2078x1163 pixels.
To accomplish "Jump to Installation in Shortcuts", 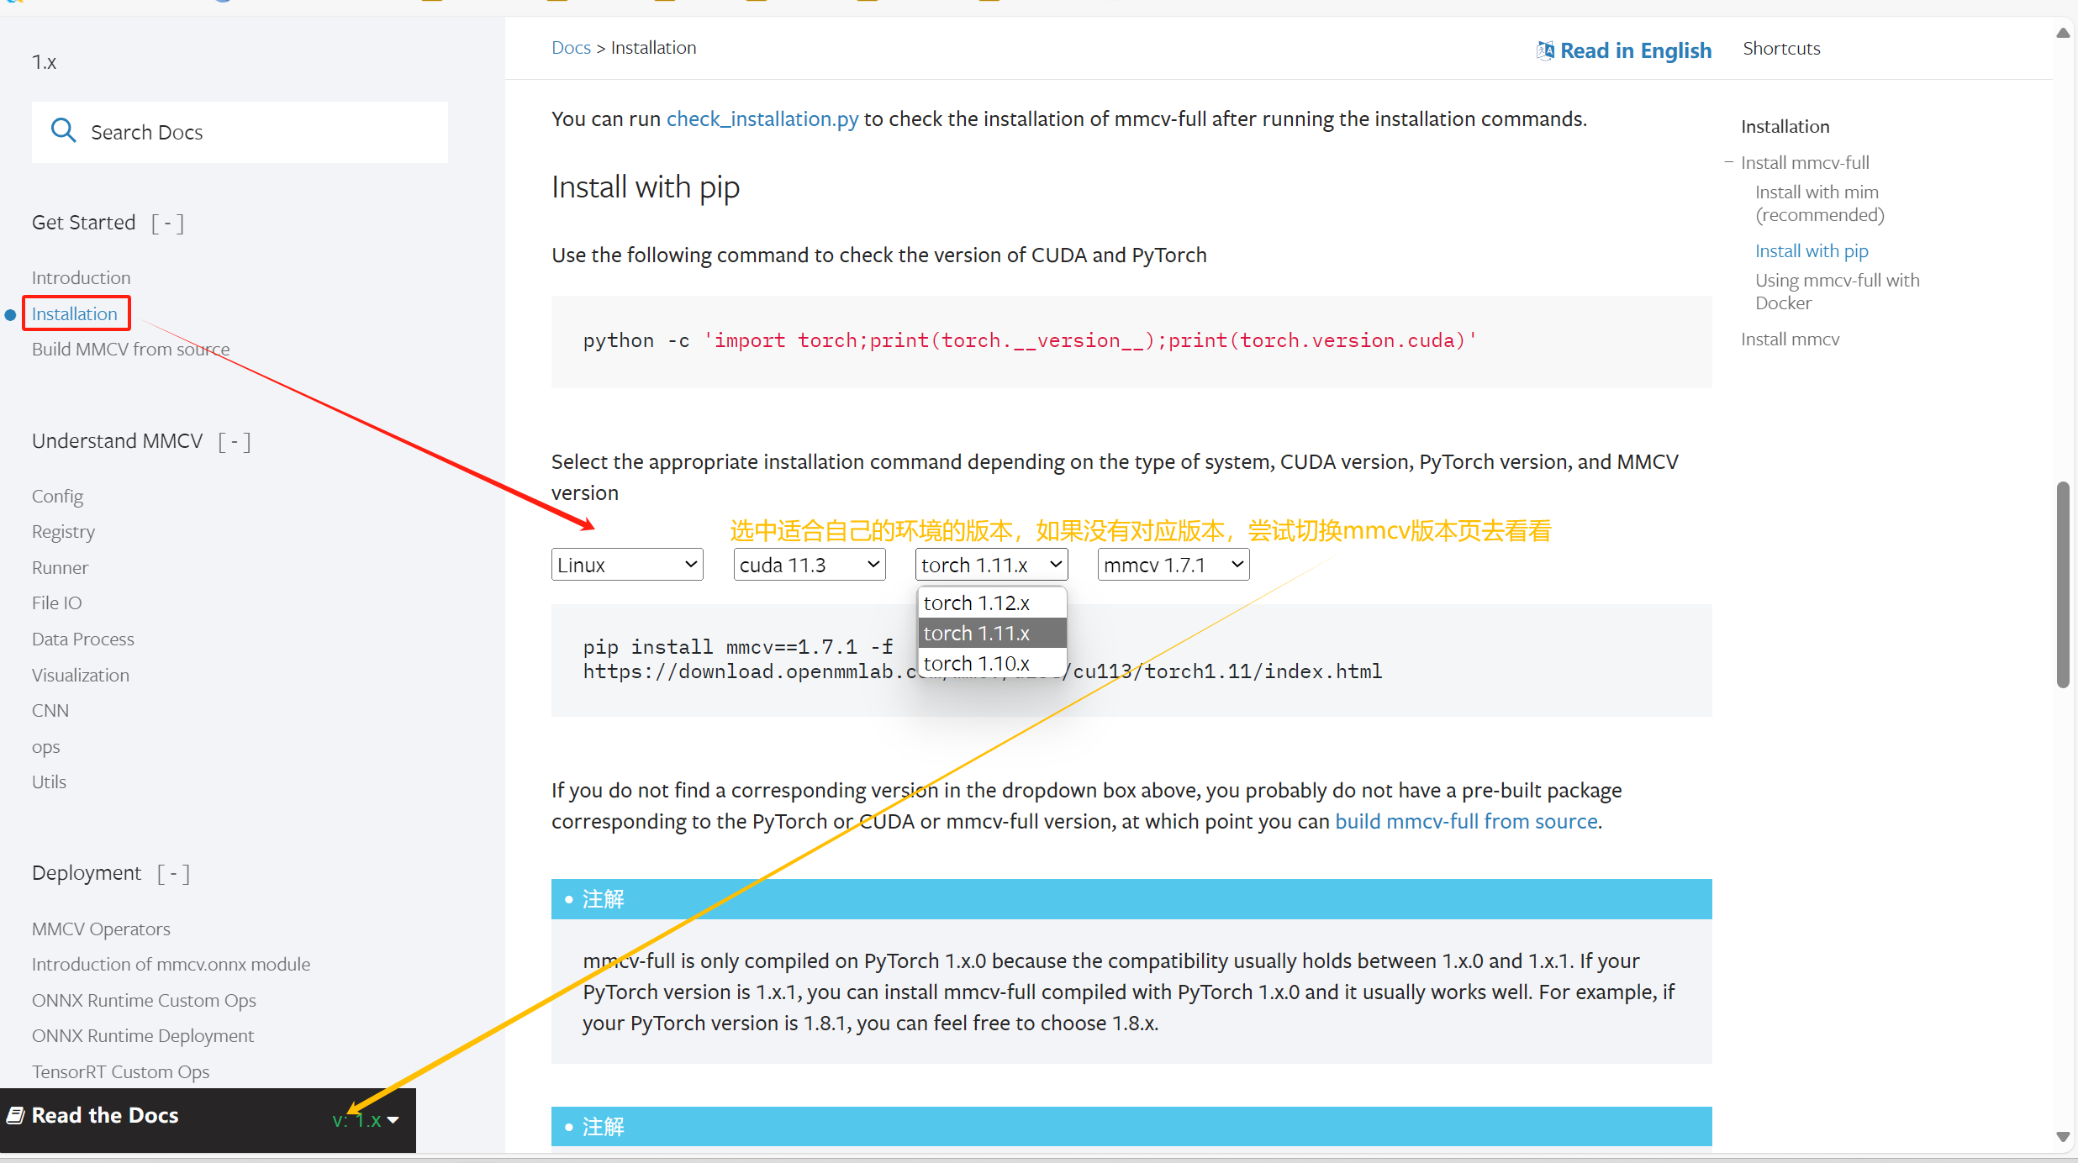I will [x=1785, y=126].
